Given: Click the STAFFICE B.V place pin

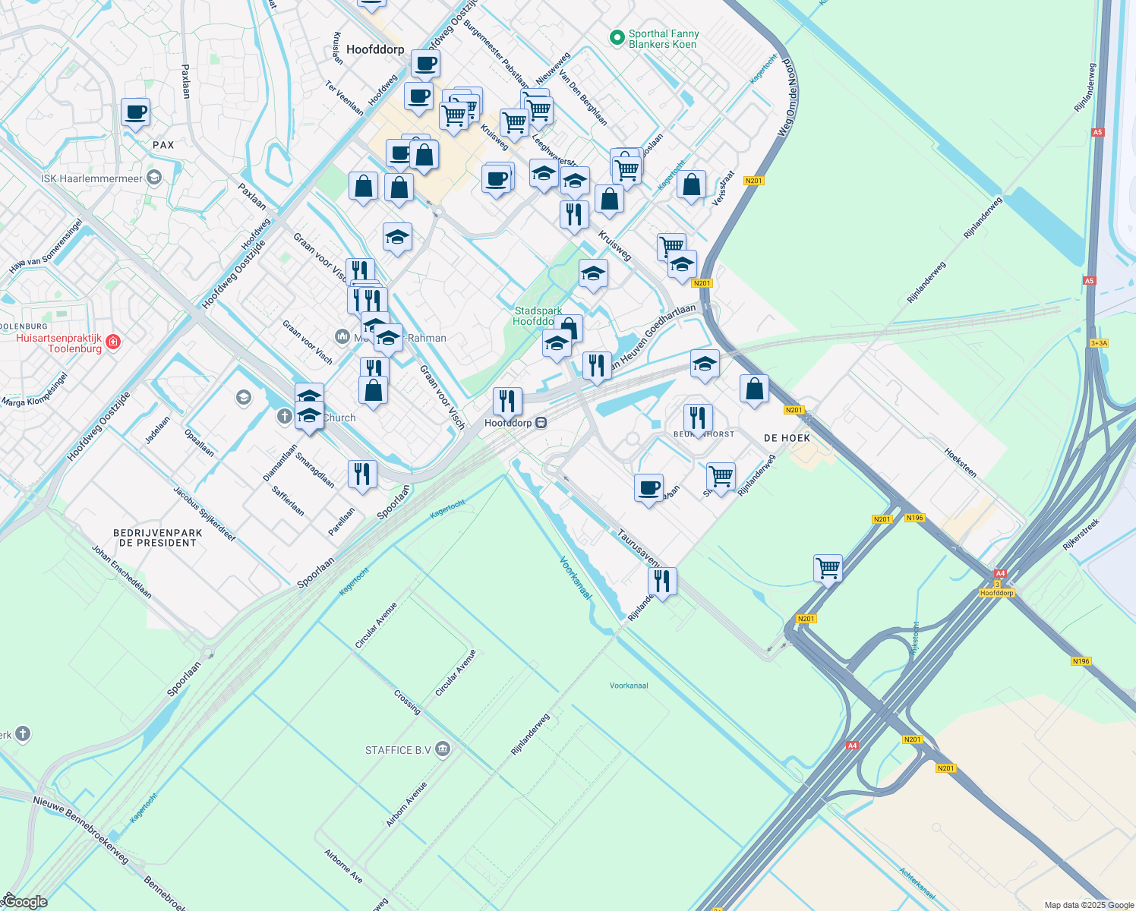Looking at the screenshot, I should click(x=443, y=750).
